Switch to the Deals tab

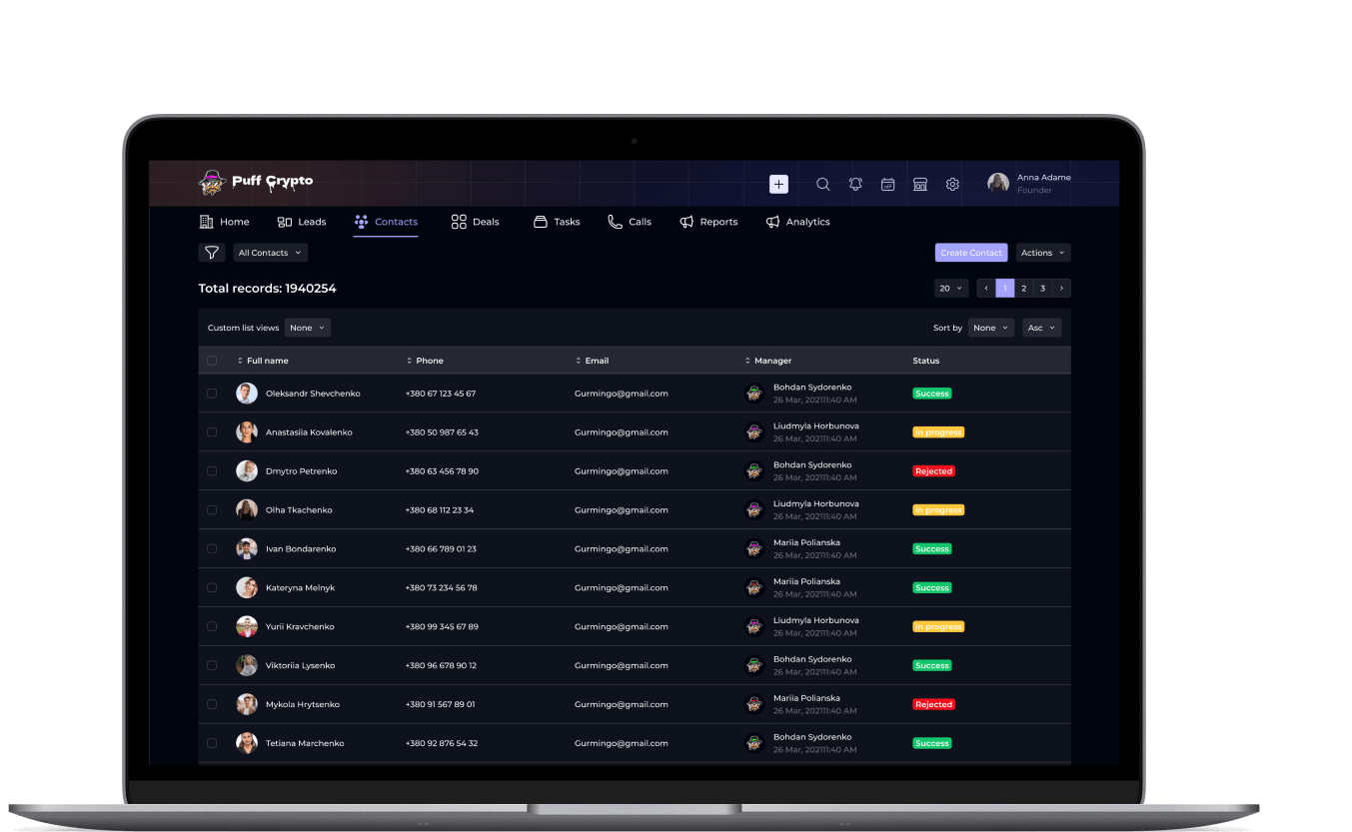(475, 222)
